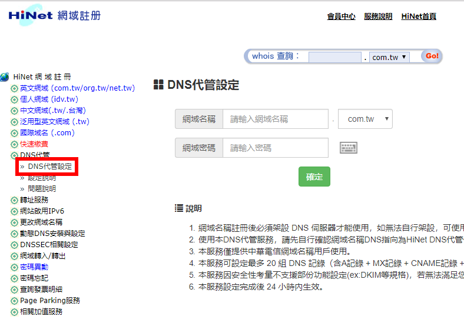Image resolution: width=464 pixels, height=326 pixels.
Task: Click the whois Go! button
Action: (x=432, y=56)
